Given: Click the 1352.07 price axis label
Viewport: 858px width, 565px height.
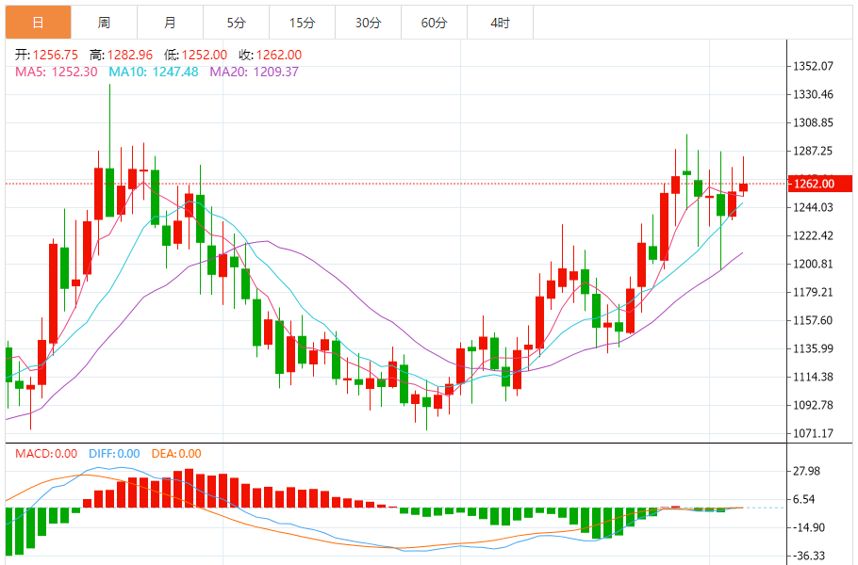Looking at the screenshot, I should tap(813, 66).
